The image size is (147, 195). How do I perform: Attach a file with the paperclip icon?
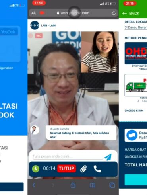(83, 169)
